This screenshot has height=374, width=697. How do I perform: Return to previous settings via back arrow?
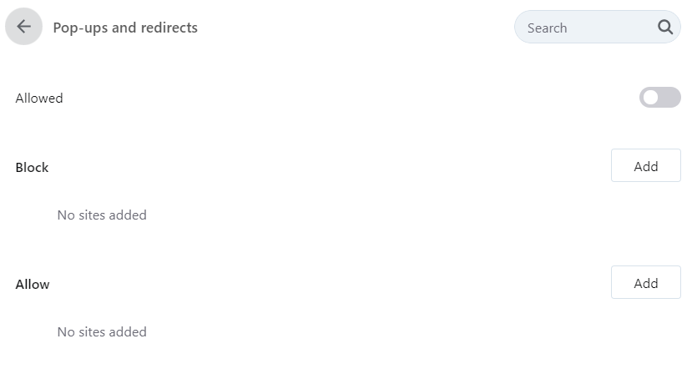pyautogui.click(x=23, y=27)
